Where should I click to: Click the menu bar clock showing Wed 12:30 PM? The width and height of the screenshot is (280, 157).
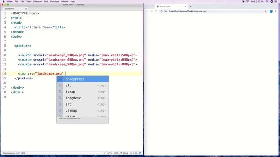point(257,1)
